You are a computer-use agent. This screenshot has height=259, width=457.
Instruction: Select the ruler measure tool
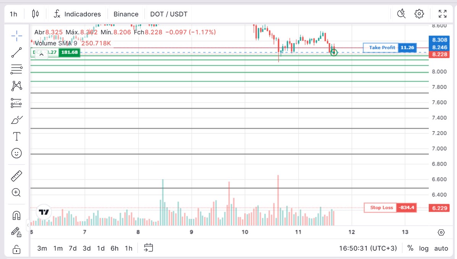point(16,176)
